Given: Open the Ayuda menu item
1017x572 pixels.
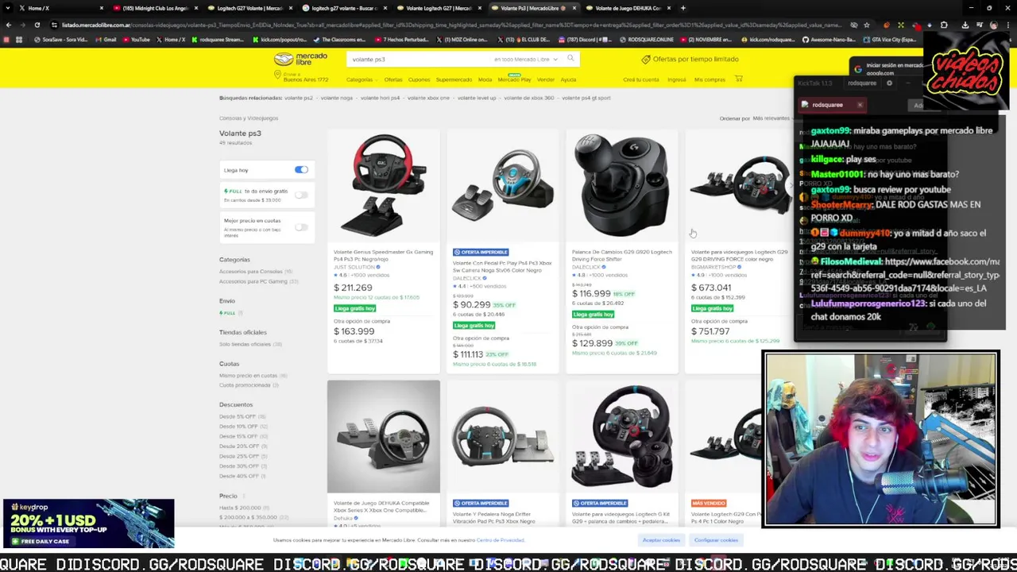Looking at the screenshot, I should click(x=568, y=79).
